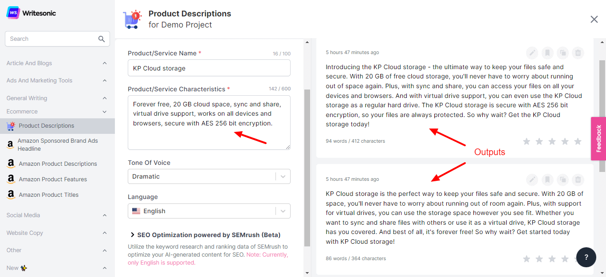This screenshot has height=277, width=606.
Task: Expand the Social Media section
Action: pyautogui.click(x=105, y=215)
